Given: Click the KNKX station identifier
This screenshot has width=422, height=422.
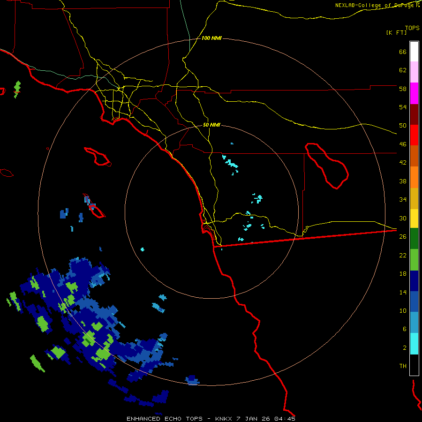Looking at the screenshot, I should pyautogui.click(x=225, y=419).
